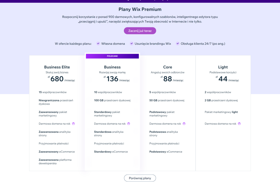The width and height of the screenshot is (280, 187).
Task: Click gift icon in Light plan
Action: (x=239, y=124)
